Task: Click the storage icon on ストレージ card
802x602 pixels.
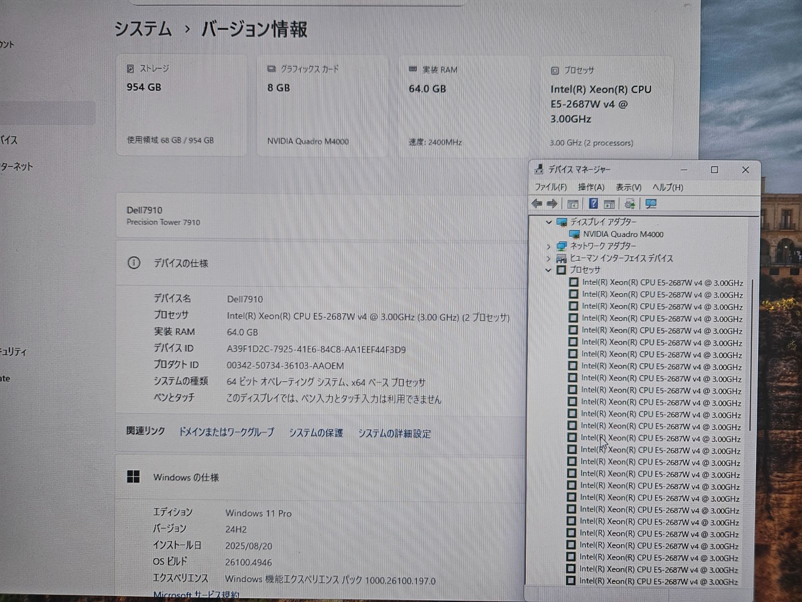Action: (x=130, y=69)
